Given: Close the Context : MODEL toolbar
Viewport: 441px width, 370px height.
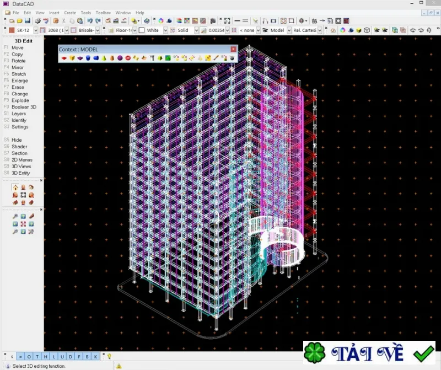Looking at the screenshot, I should click(233, 49).
